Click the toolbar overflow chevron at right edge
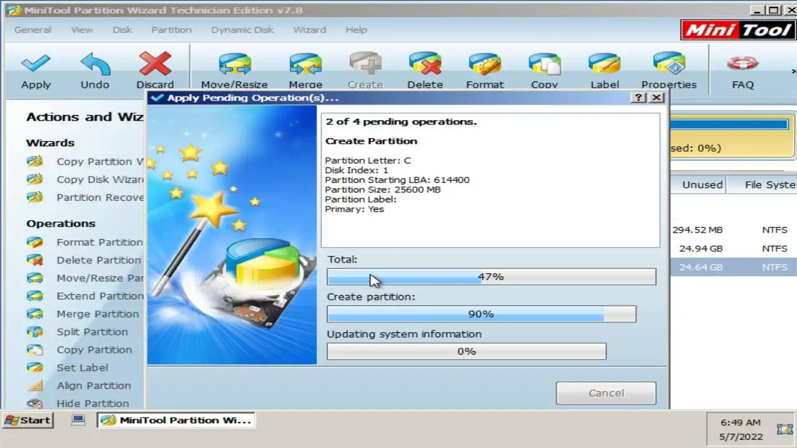797x448 pixels. (x=793, y=70)
